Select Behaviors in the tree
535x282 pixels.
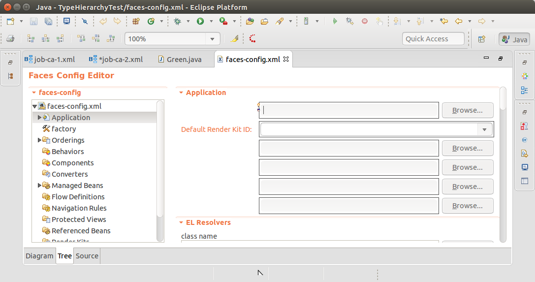click(67, 152)
